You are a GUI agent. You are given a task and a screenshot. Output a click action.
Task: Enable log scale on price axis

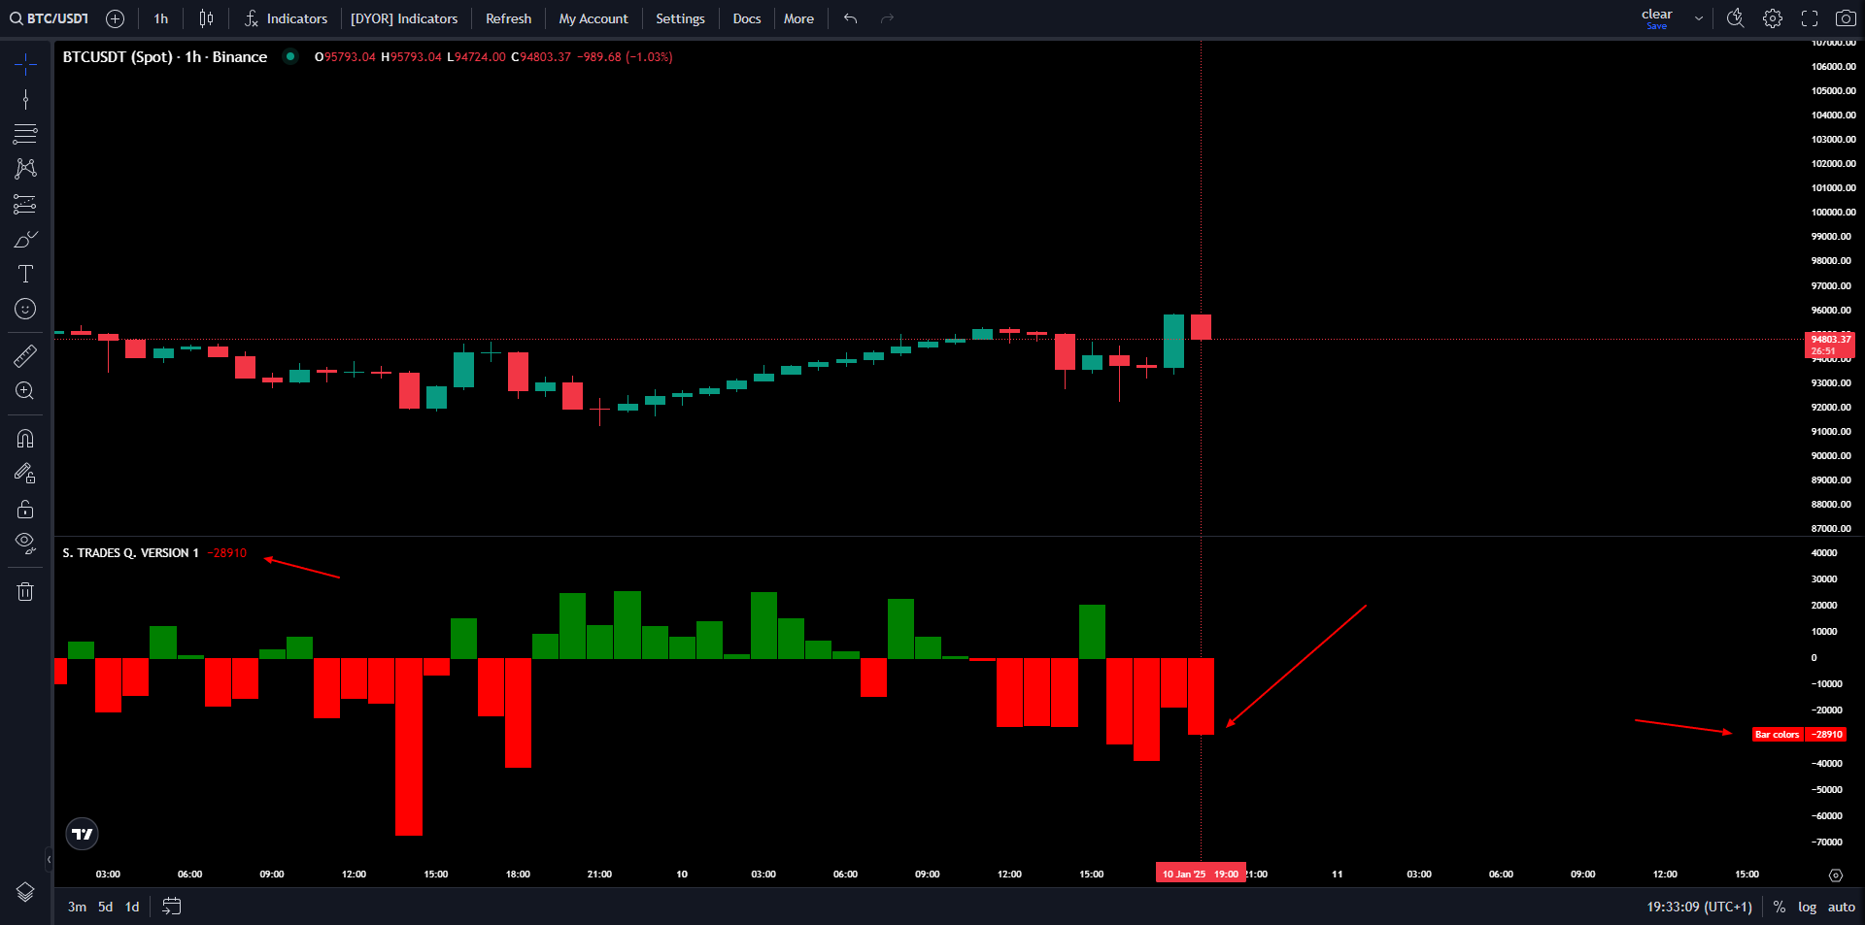[x=1807, y=907]
